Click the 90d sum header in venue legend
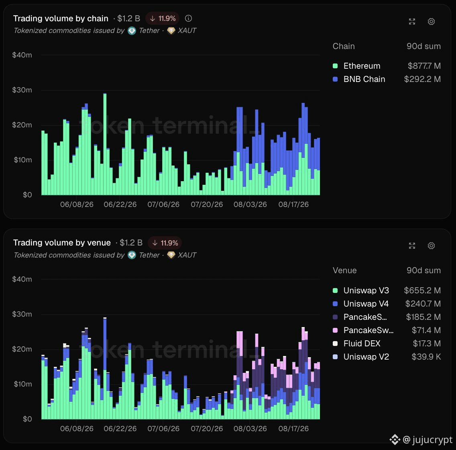 pyautogui.click(x=423, y=270)
